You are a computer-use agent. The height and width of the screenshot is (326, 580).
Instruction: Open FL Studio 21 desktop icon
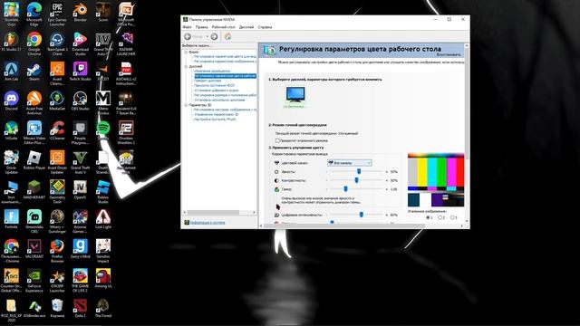(x=11, y=42)
